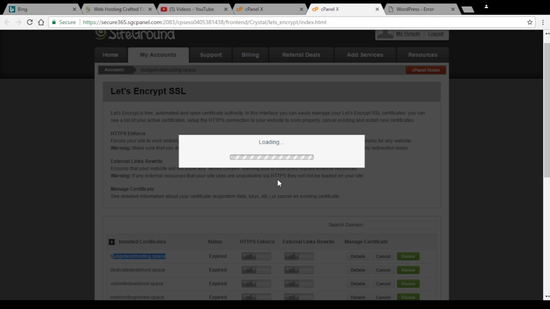Select the dedicatedwebhost.space domain name
Screen dimensions: 550x309
137,270
